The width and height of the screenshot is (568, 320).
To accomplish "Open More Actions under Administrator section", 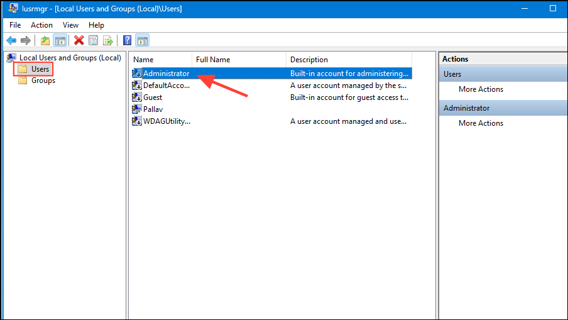I will pyautogui.click(x=481, y=123).
